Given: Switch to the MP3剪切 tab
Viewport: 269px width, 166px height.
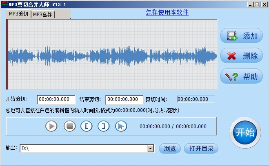Looking at the screenshot, I should point(18,14).
